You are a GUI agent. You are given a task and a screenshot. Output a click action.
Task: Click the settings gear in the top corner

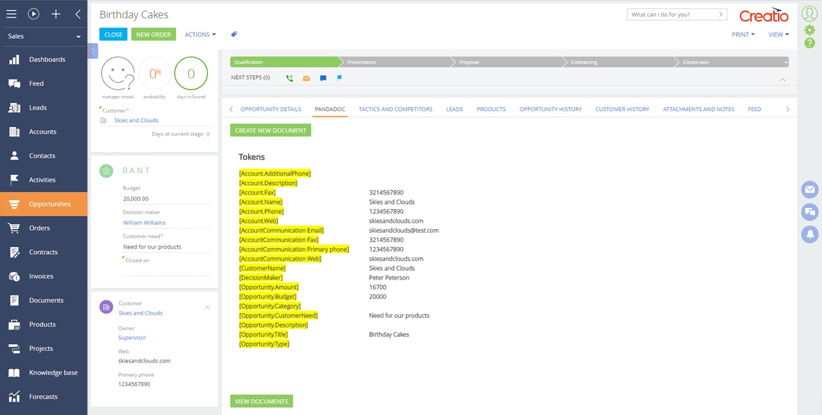810,29
